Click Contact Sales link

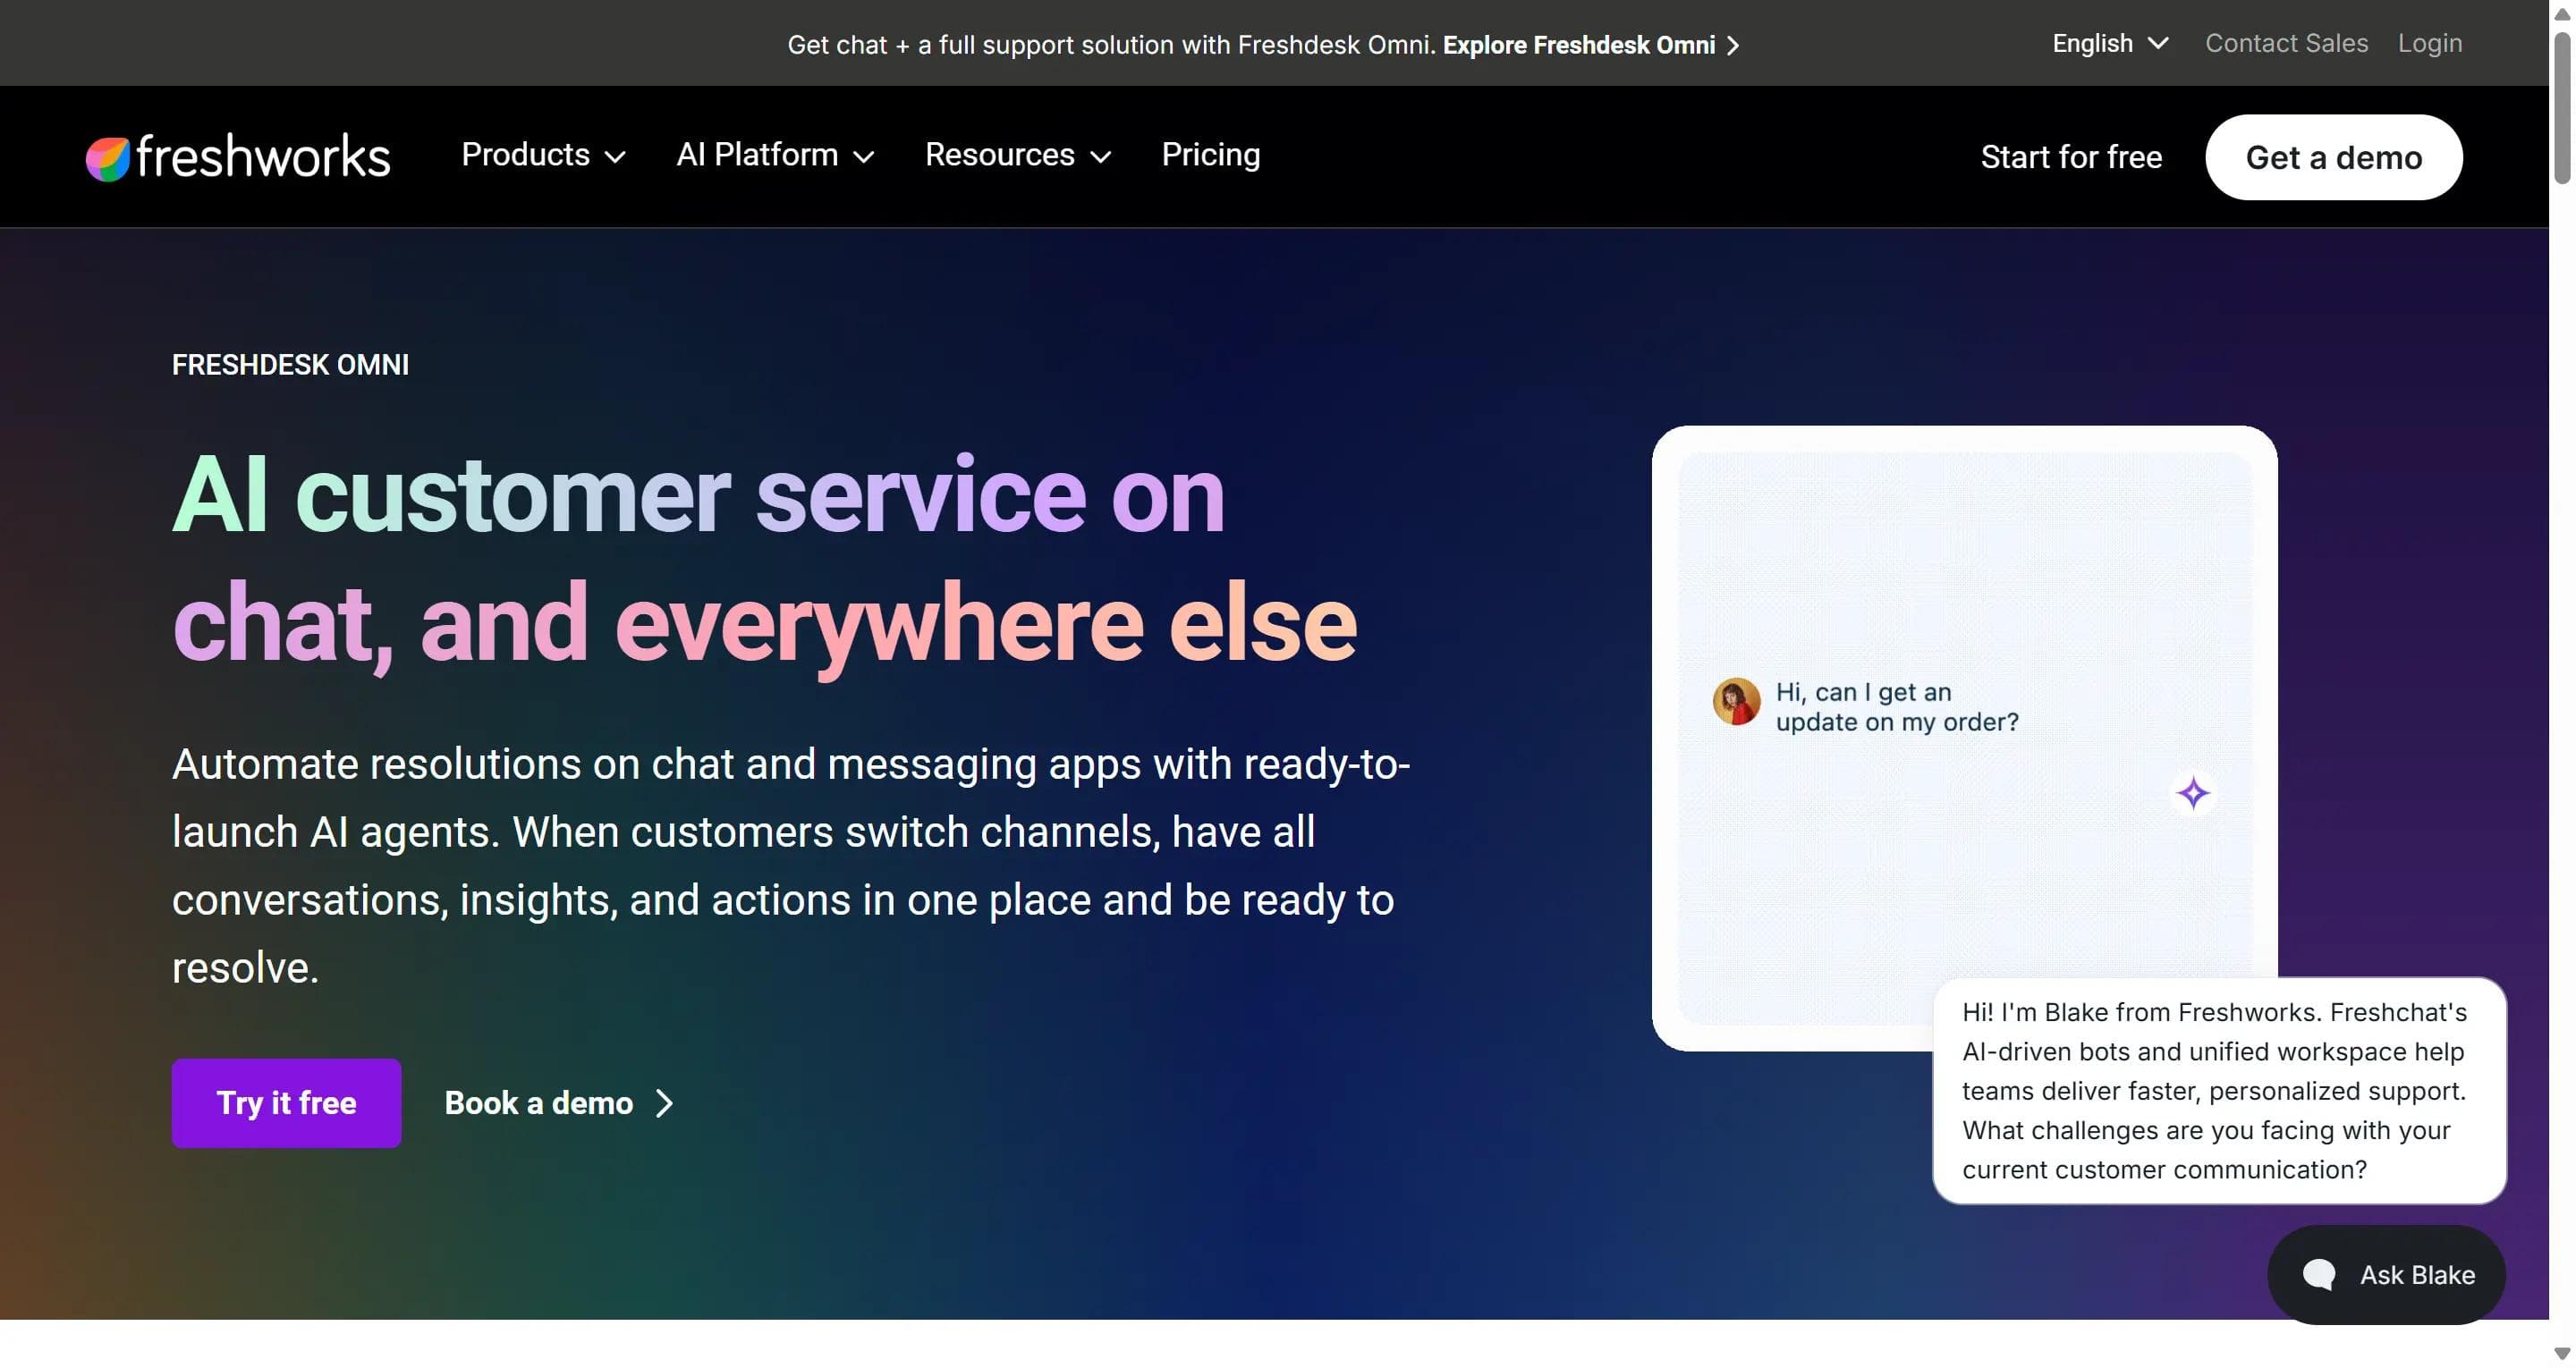point(2286,43)
